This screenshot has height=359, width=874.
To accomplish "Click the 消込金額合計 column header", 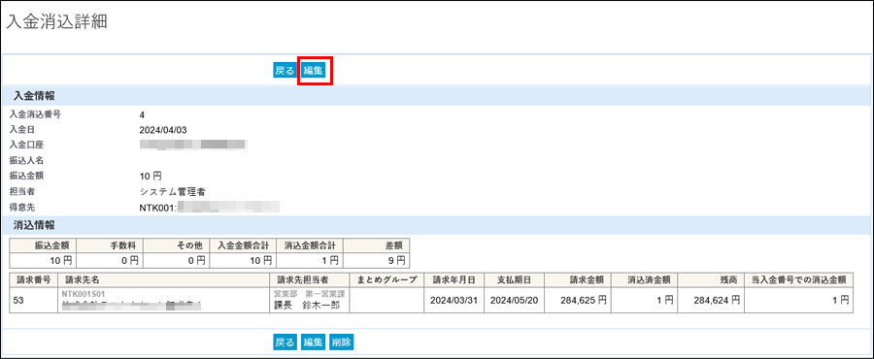I will (310, 245).
